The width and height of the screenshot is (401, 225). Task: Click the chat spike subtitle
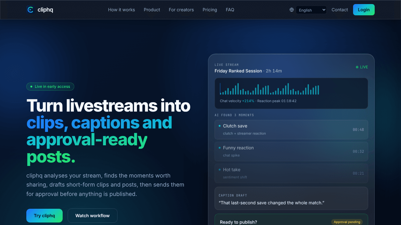click(x=231, y=155)
